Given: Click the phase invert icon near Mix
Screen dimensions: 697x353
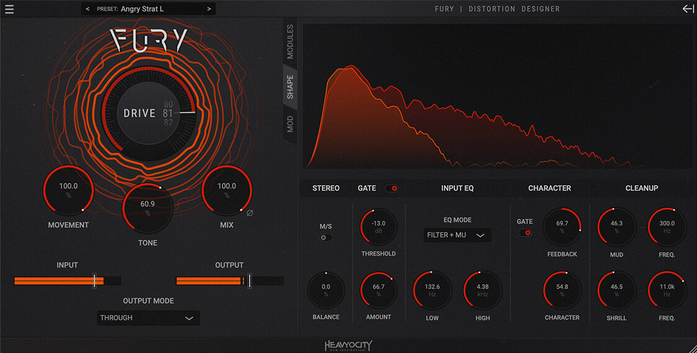Looking at the screenshot, I should [x=250, y=213].
